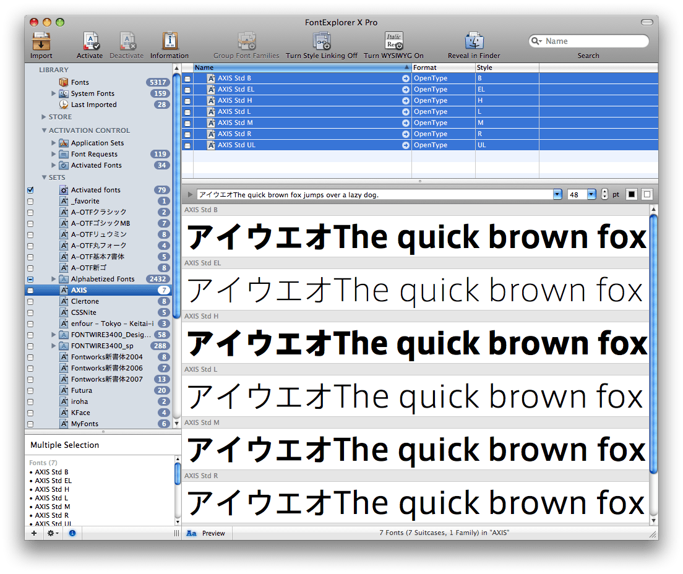683x574 pixels.
Task: Click the font size stepper arrows
Action: [604, 194]
